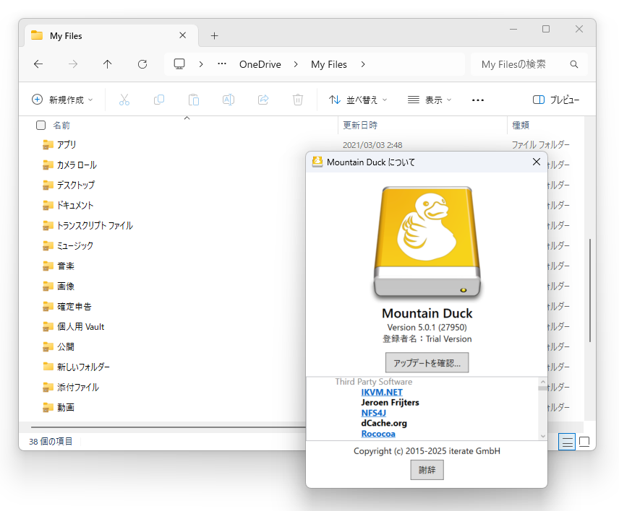Click the Third Party Software list scrollbar
Viewport: 619px width, 511px height.
coord(542,408)
